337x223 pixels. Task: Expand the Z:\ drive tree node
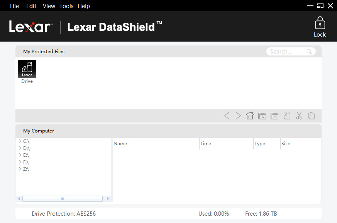tap(20, 169)
